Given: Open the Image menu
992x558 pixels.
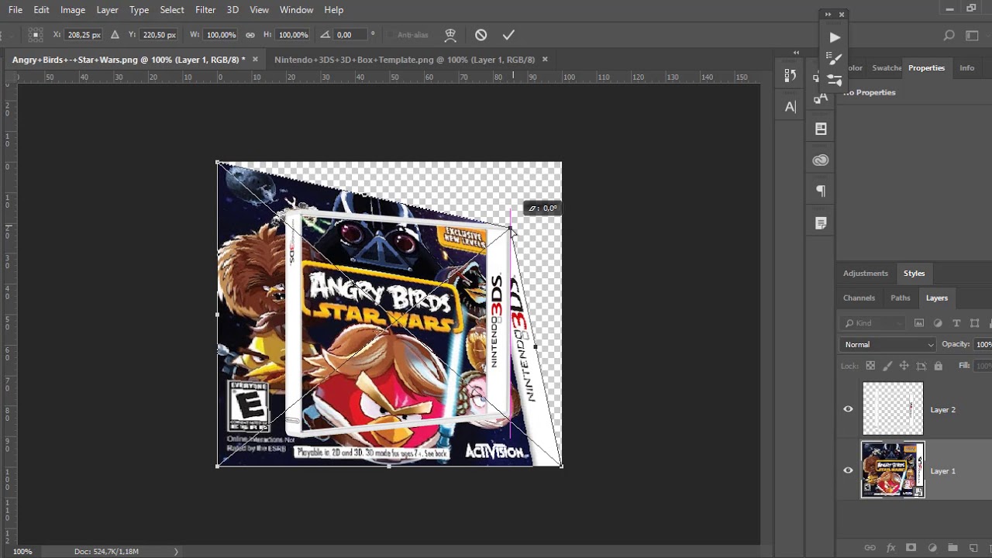Looking at the screenshot, I should pyautogui.click(x=73, y=9).
